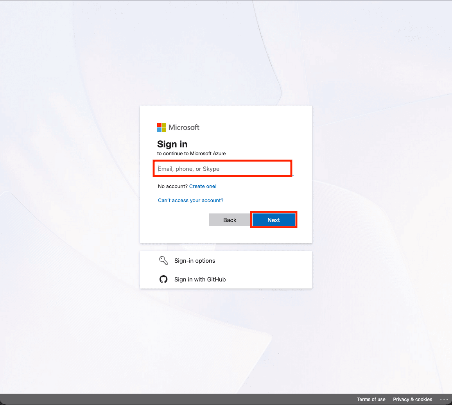Image resolution: width=452 pixels, height=405 pixels.
Task: Click the Microsoft four-square logo
Action: pos(161,127)
